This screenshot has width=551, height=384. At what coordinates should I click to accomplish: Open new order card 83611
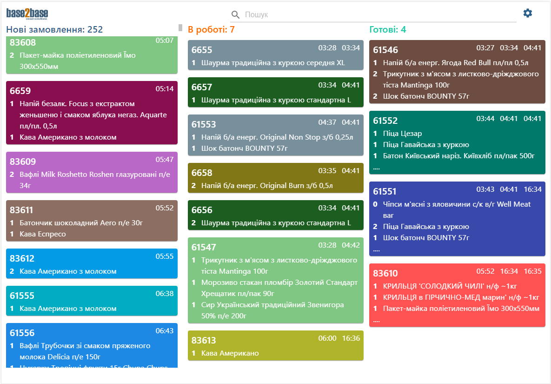pos(92,221)
